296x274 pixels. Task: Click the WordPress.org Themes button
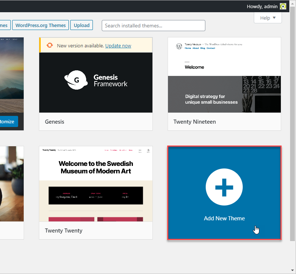40,25
